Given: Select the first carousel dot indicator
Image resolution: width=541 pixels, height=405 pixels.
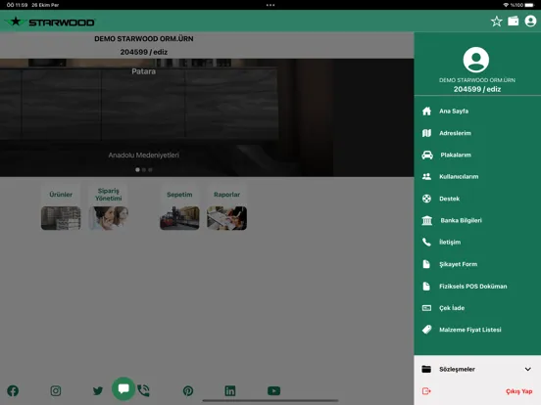Looking at the screenshot, I should click(137, 170).
